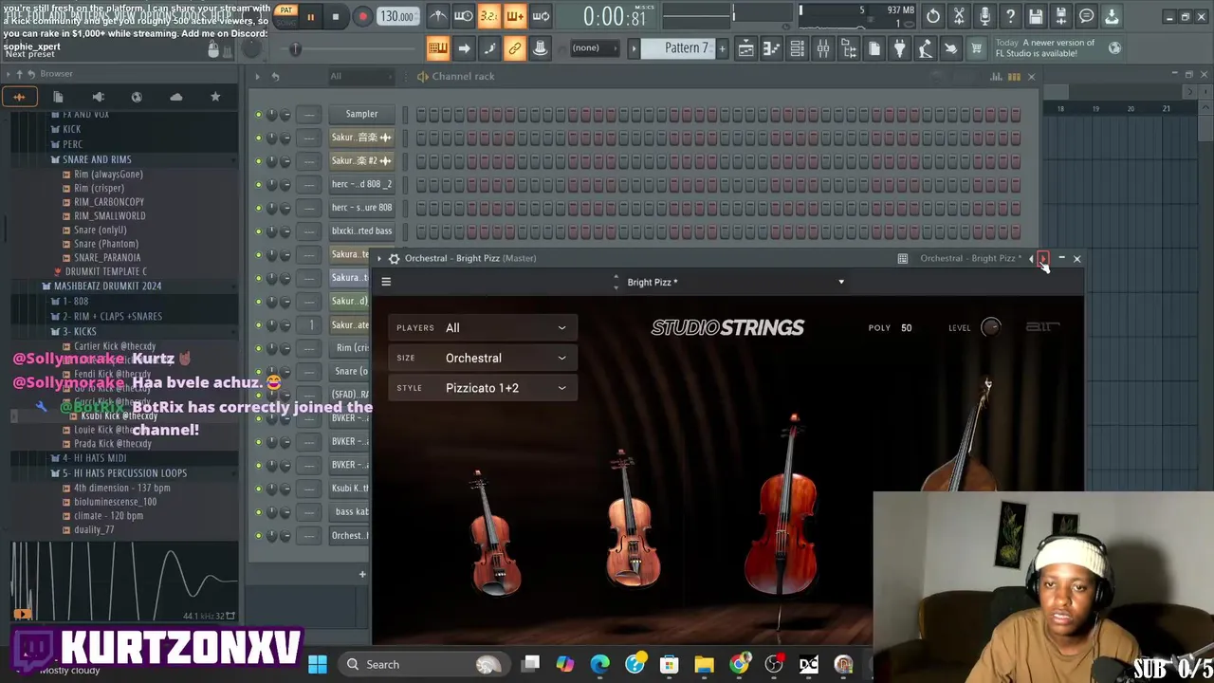Select the browser files tab icon
Screen dimensions: 1214x683
click(x=58, y=97)
